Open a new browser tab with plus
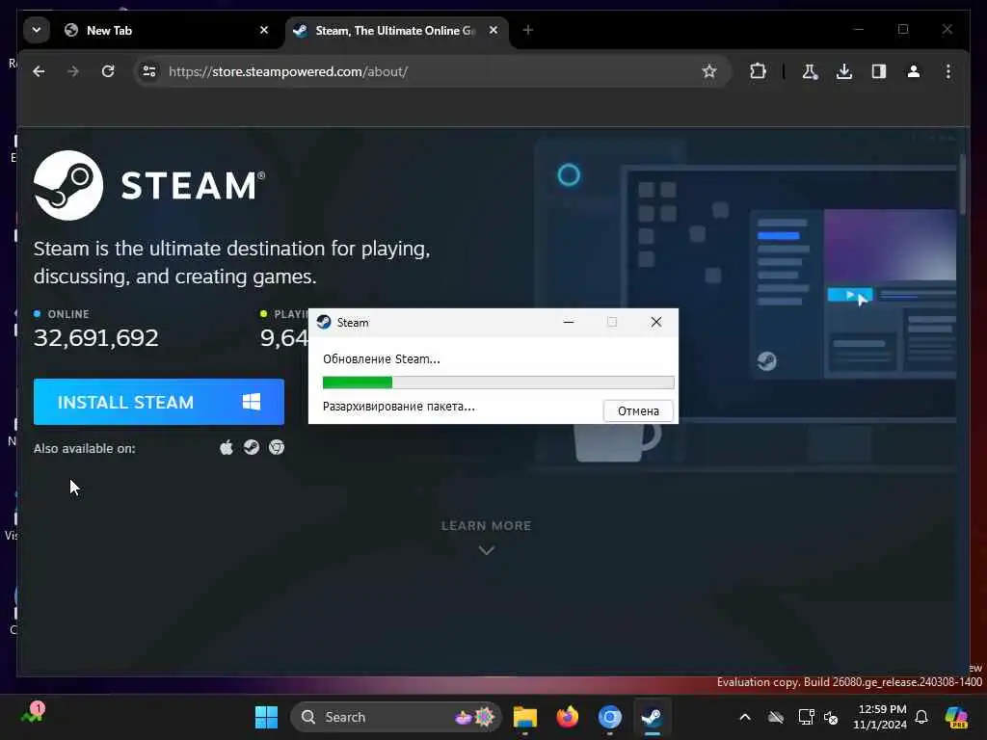Image resolution: width=987 pixels, height=740 pixels. [527, 30]
